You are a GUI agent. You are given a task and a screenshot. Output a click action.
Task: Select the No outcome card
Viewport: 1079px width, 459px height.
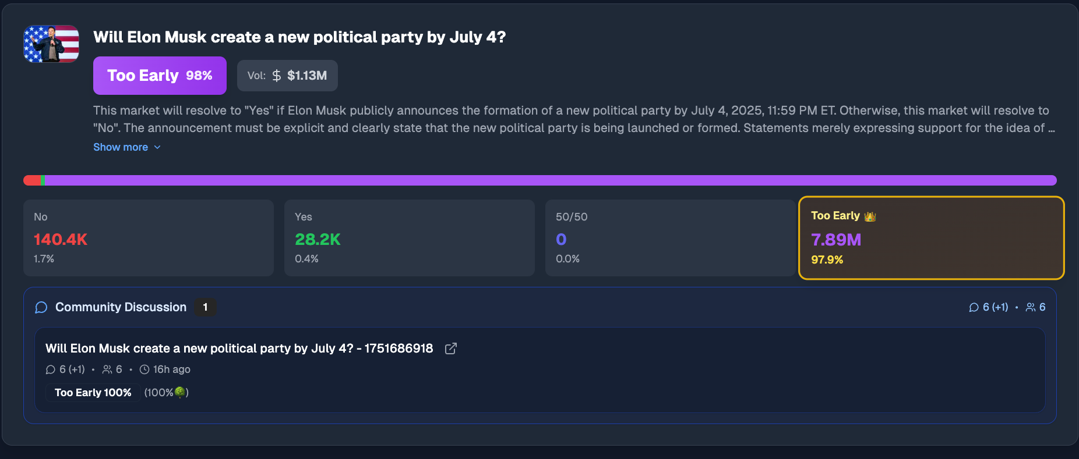(x=149, y=238)
